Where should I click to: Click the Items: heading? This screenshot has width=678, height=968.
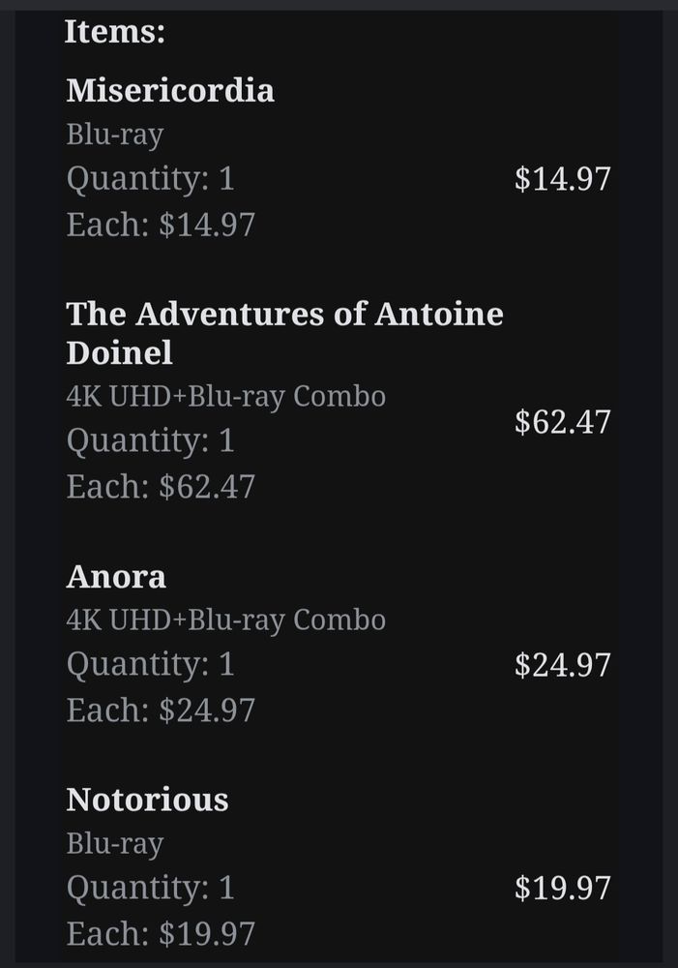(x=115, y=32)
